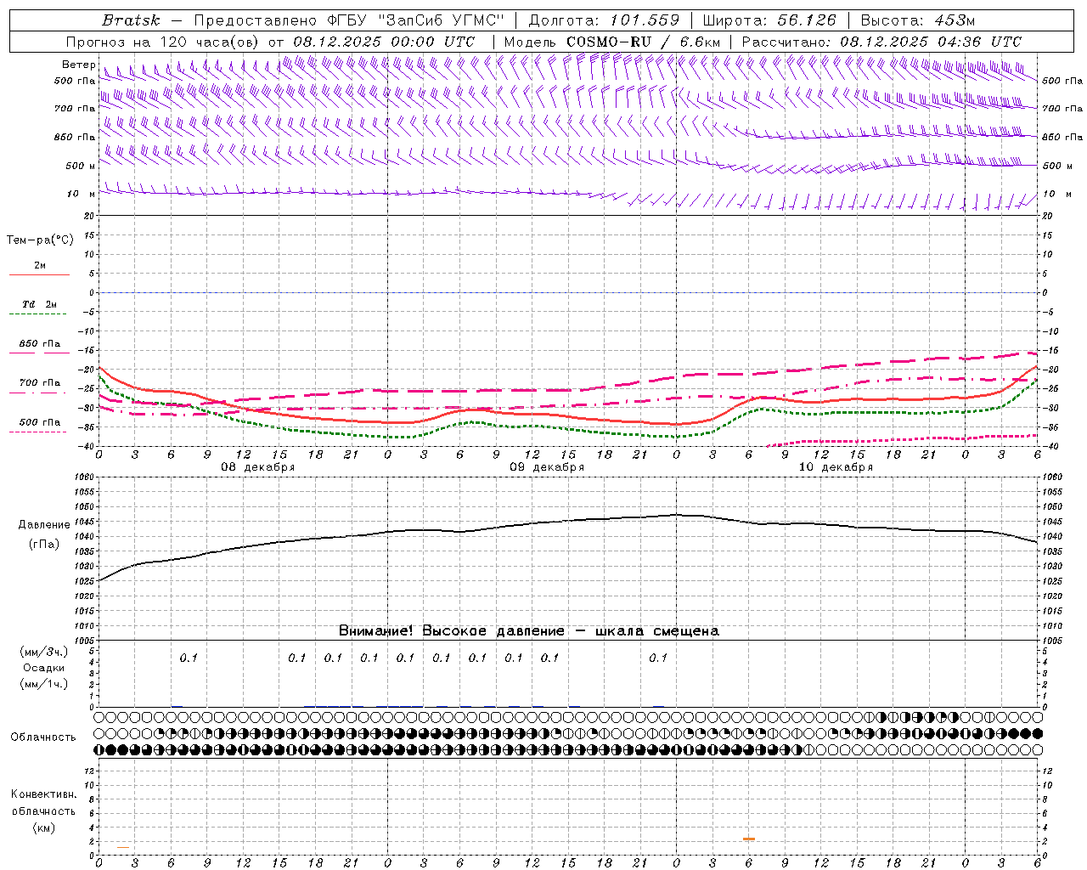Click the 'Ветер' wind panel label

pyautogui.click(x=78, y=65)
